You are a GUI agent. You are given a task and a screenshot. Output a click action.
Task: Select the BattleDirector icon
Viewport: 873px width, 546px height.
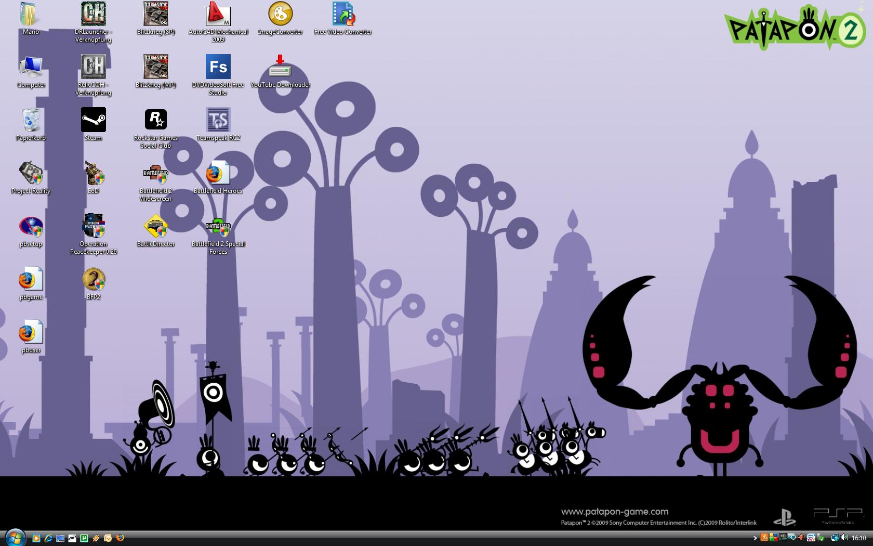click(155, 231)
